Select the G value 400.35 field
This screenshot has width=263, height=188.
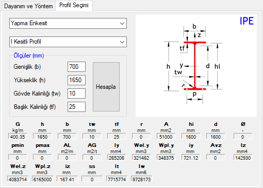(x=18, y=137)
